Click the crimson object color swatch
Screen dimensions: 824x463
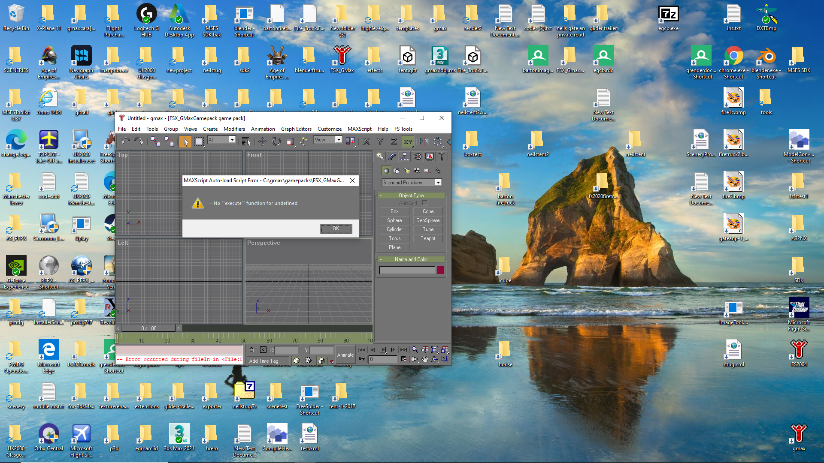440,270
